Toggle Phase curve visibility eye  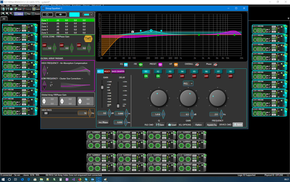point(215,65)
